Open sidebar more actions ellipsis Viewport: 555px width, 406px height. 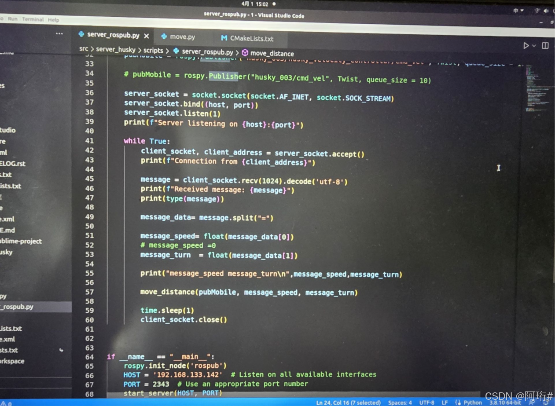(59, 33)
